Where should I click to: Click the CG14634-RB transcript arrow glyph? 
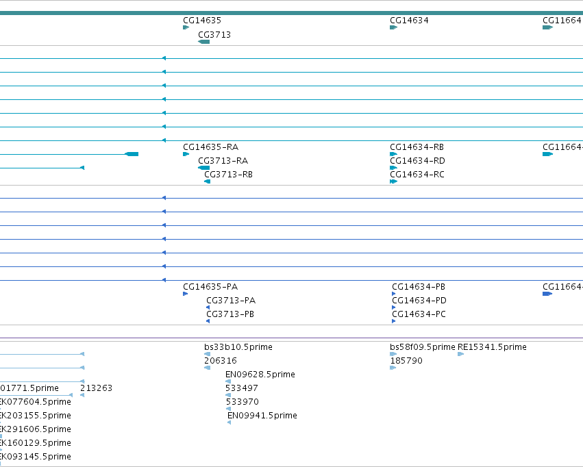point(393,154)
